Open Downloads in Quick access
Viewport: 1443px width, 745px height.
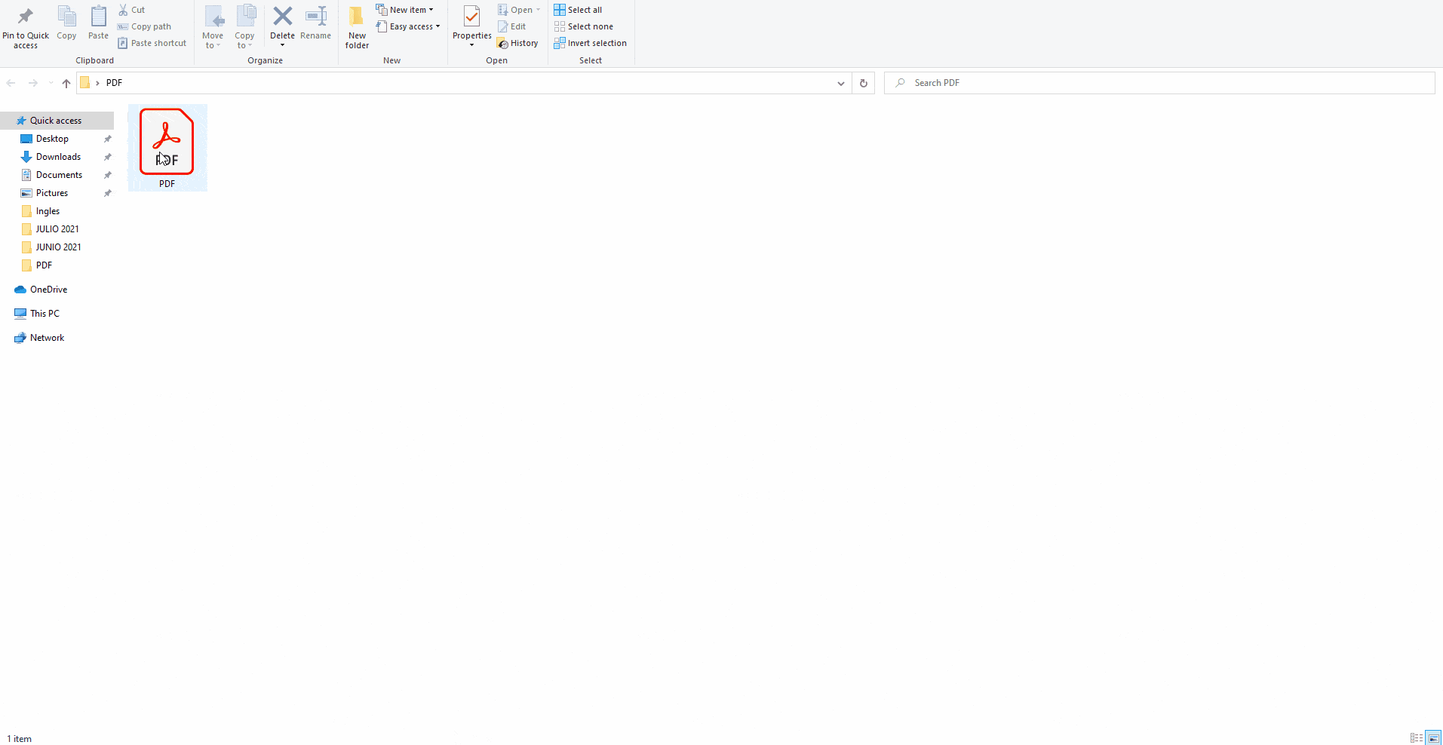58,157
